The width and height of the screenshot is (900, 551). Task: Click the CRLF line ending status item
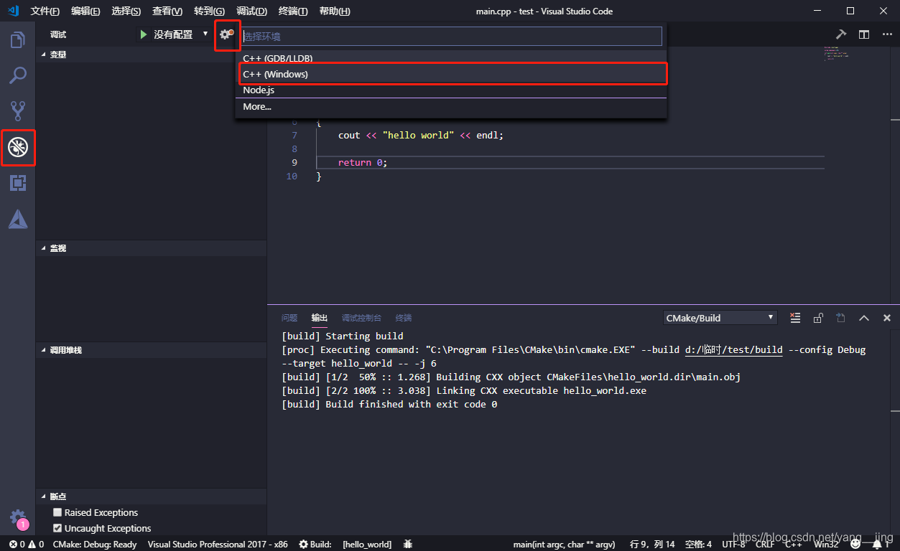765,544
